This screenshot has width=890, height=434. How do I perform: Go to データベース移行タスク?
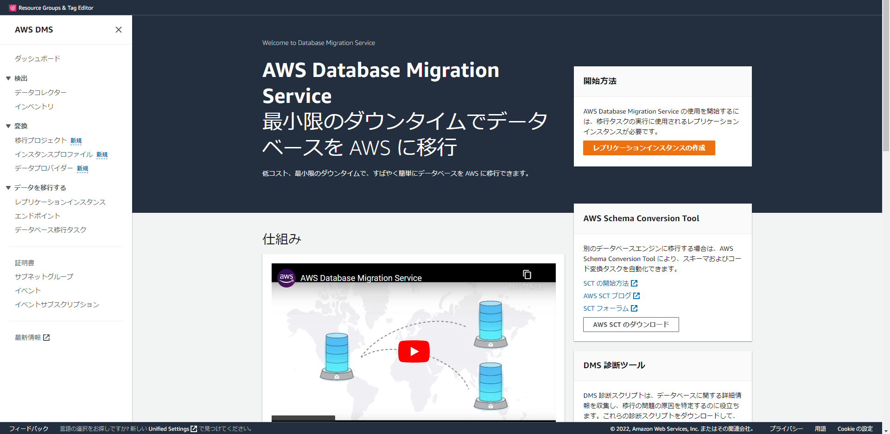click(51, 230)
